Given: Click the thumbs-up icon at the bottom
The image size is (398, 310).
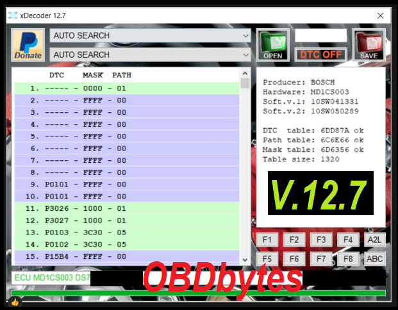Looking at the screenshot, I should click(15, 302).
